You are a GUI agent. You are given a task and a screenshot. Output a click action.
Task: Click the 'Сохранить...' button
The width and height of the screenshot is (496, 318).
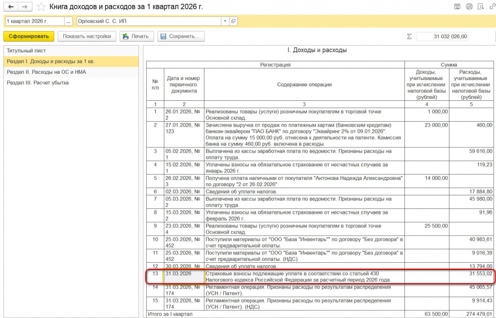coord(181,36)
